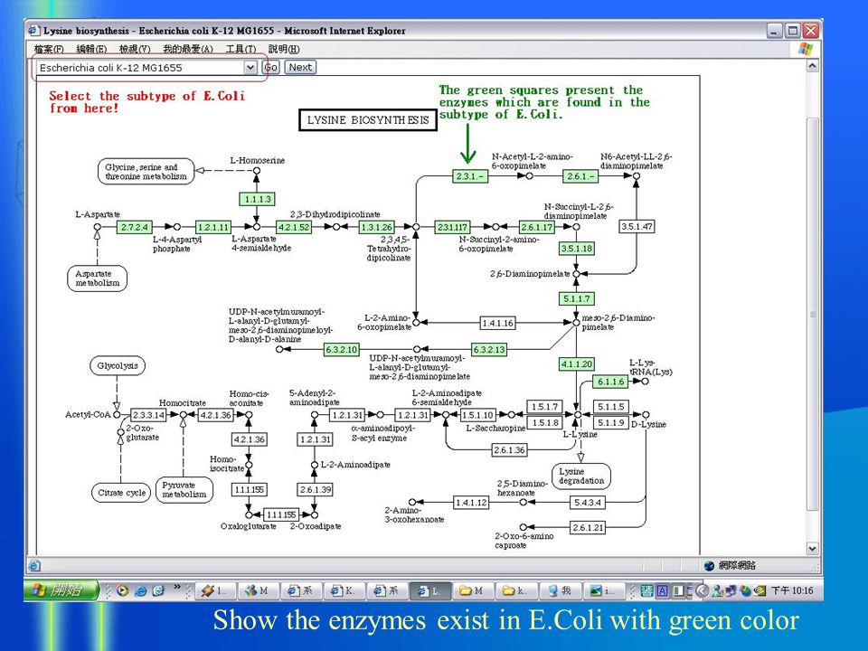The height and width of the screenshot is (651, 868).
Task: Open the 編輯(E) menu
Action: [x=91, y=49]
